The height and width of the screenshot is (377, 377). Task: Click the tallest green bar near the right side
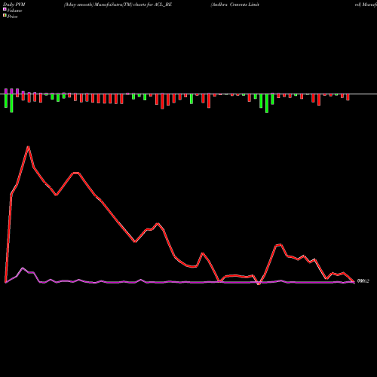(267, 103)
